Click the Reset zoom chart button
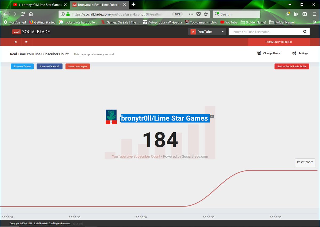 305,162
